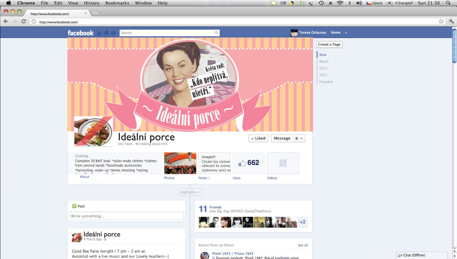Jump to March on the timeline
This screenshot has width=457, height=259.
[x=324, y=62]
